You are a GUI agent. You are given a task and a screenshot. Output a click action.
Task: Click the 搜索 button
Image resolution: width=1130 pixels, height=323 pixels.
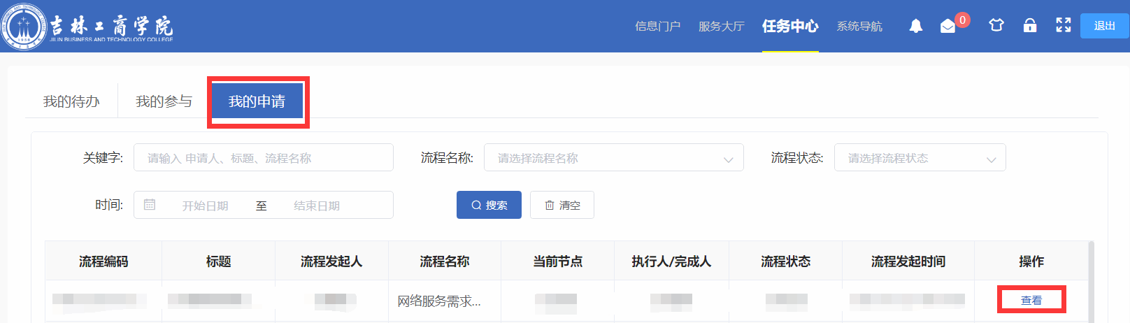489,205
